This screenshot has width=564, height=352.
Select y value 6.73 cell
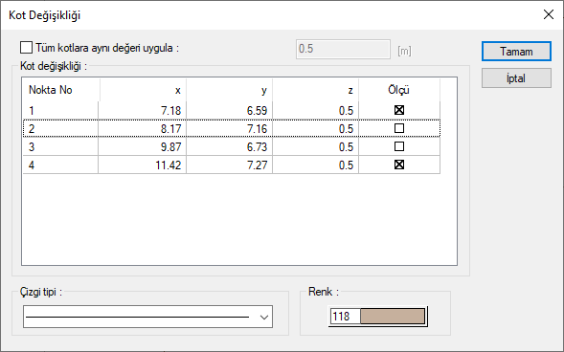229,146
